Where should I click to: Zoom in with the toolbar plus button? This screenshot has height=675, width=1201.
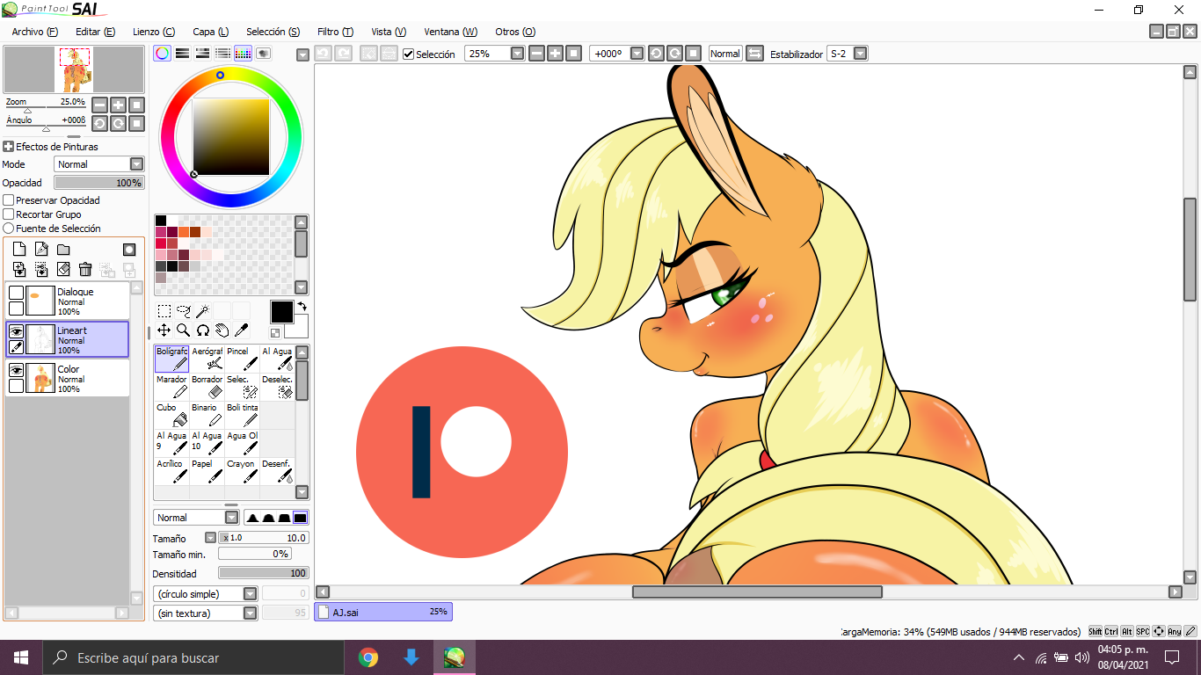[555, 54]
